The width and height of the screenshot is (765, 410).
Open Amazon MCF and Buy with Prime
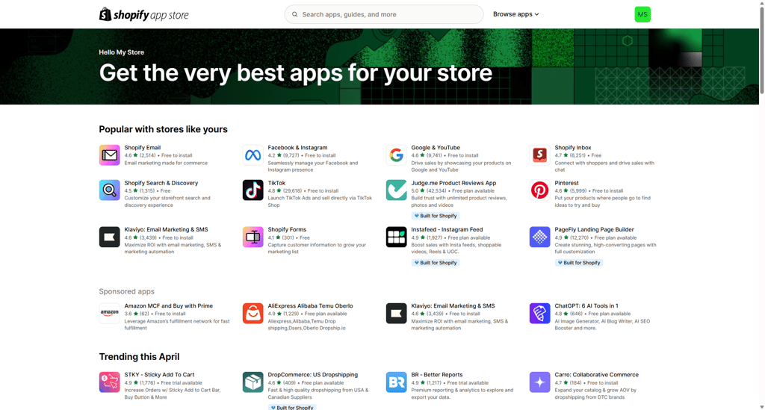click(168, 305)
